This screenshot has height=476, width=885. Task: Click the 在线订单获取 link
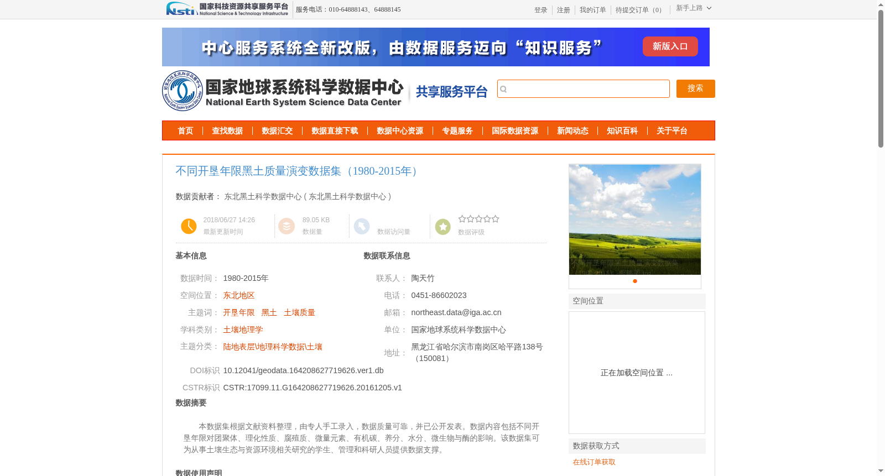(594, 462)
